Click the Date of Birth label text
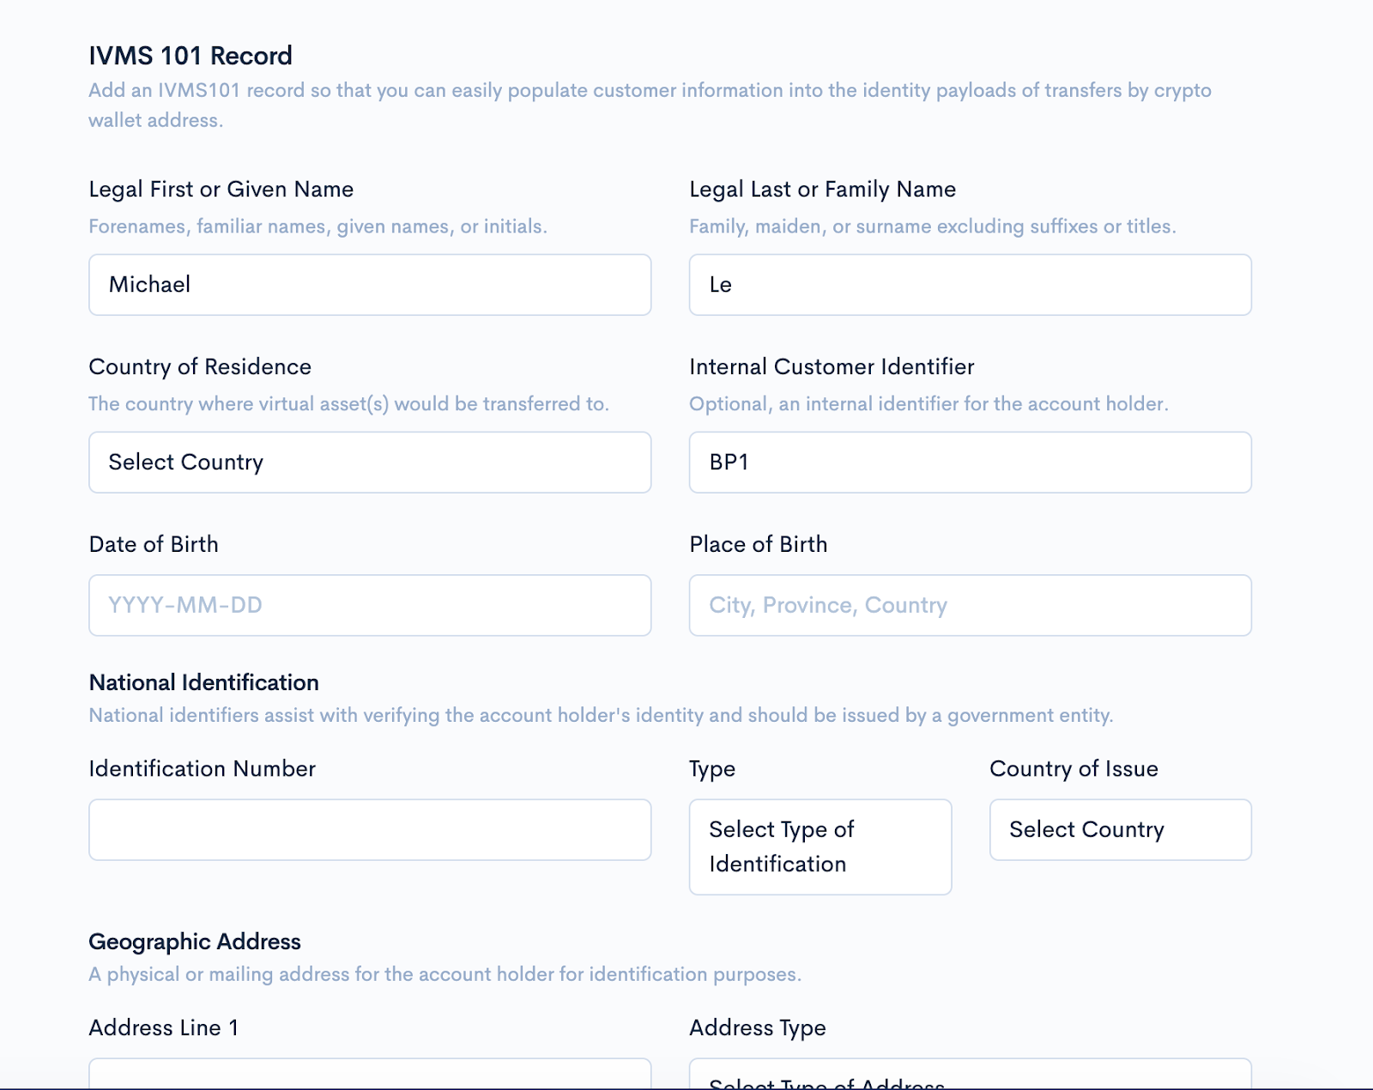The height and width of the screenshot is (1090, 1373). coord(154,545)
